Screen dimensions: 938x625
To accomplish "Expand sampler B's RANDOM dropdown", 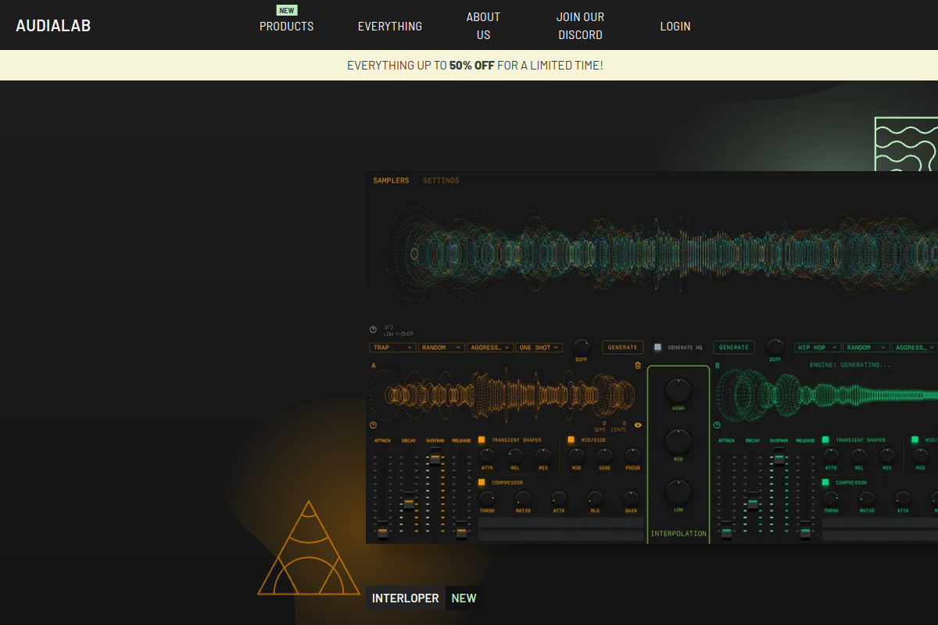I will [866, 348].
